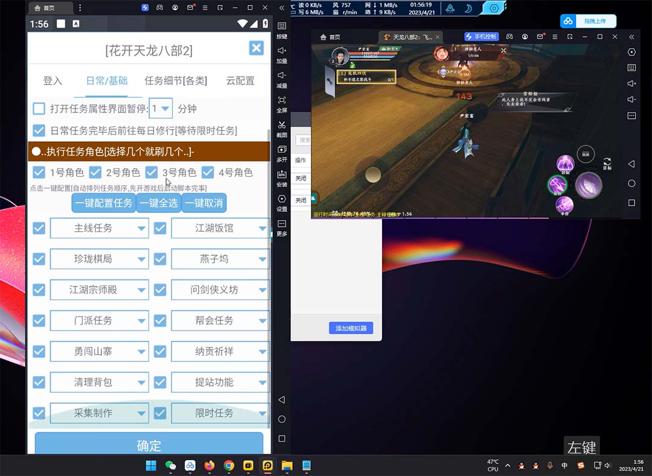This screenshot has height=476, width=652.
Task: Open the 主线任务 dropdown
Action: (x=99, y=228)
